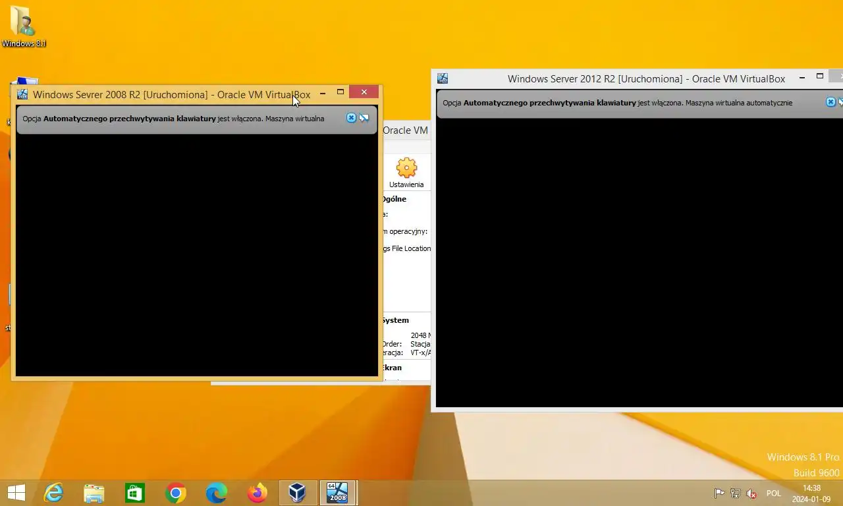The image size is (843, 506).
Task: Dismiss keyboard capture notice in 2012 VM
Action: 830,102
